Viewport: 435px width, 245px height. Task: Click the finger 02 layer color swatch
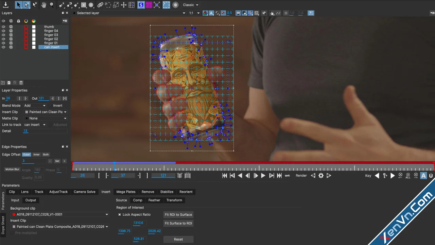point(26,39)
